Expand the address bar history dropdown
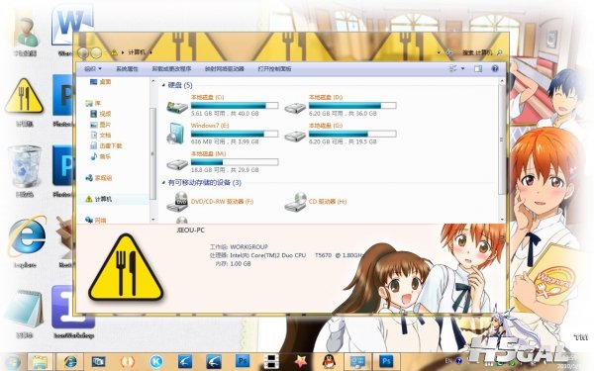The width and height of the screenshot is (594, 371). tap(439, 53)
